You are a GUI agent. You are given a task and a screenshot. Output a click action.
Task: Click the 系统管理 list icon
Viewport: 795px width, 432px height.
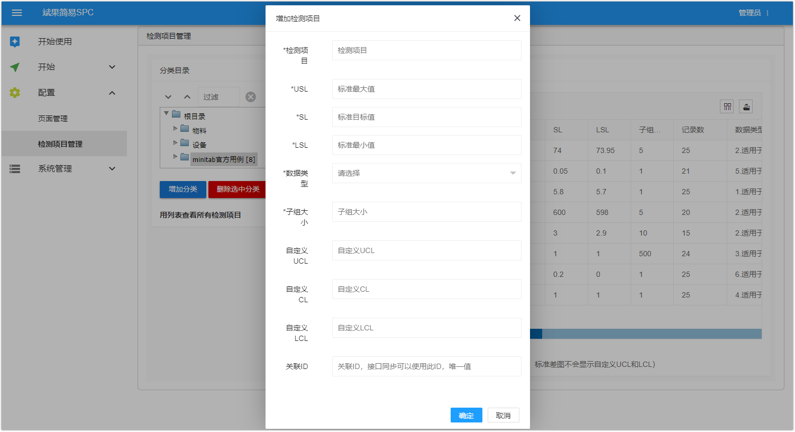15,169
